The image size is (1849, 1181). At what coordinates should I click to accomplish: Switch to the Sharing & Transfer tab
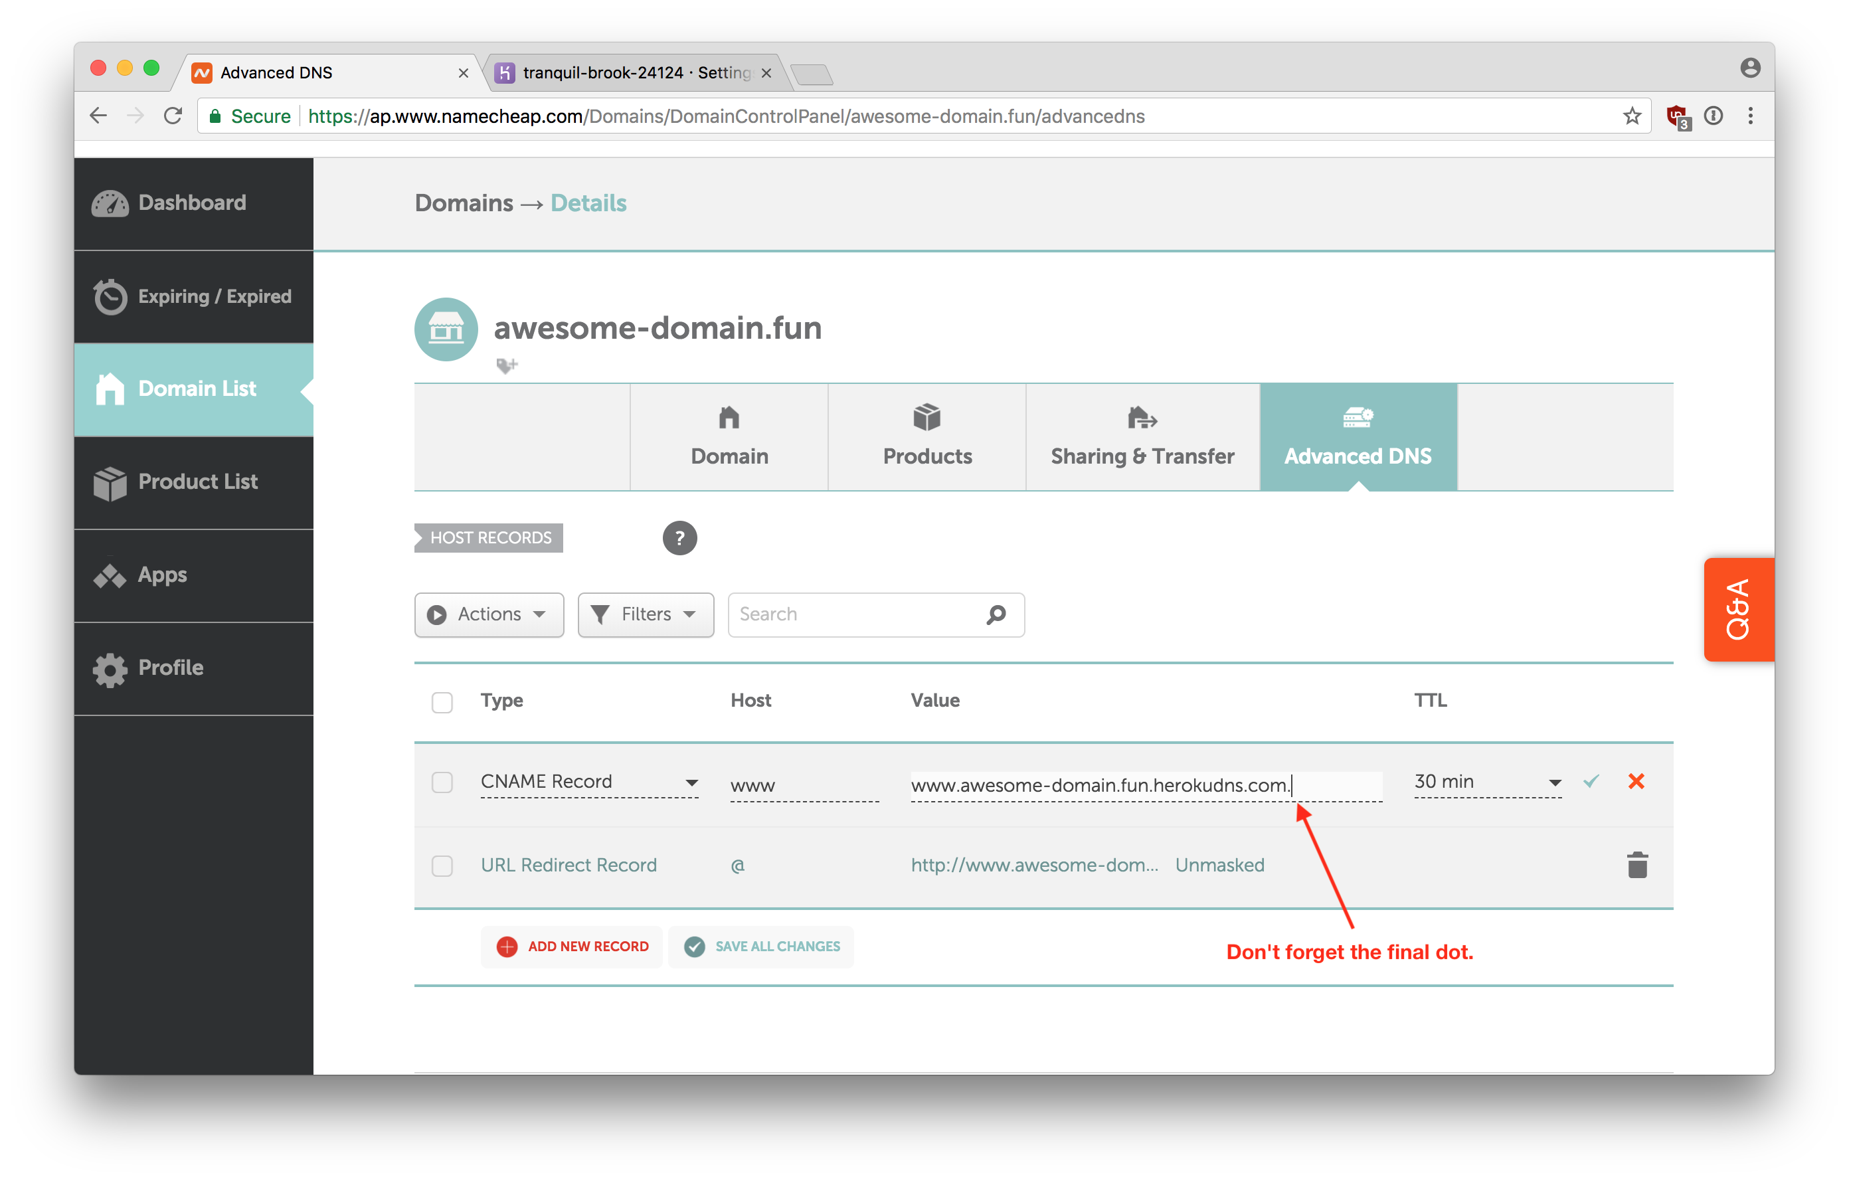(x=1142, y=437)
